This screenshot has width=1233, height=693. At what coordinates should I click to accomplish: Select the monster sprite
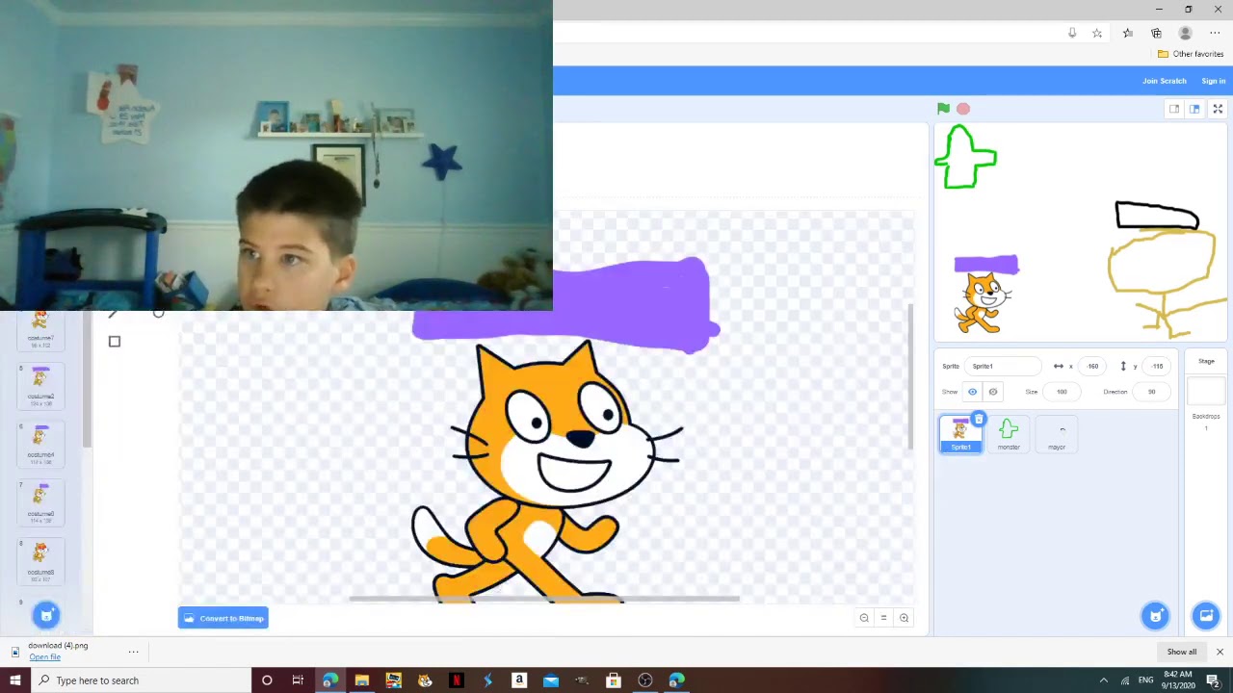click(1009, 434)
